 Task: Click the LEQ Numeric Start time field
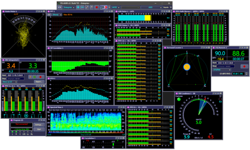pos(225,63)
